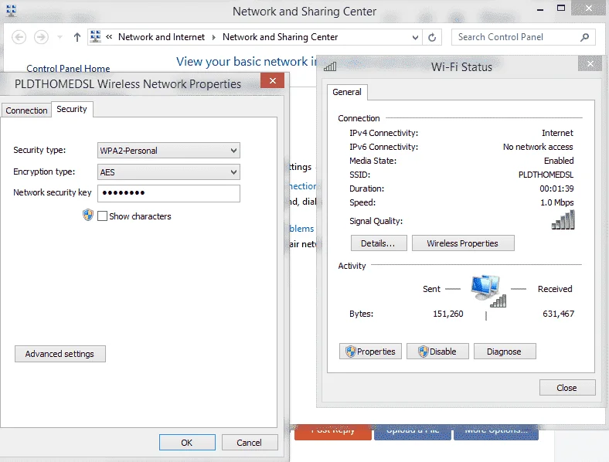Click the Forward arrow navigation icon

click(x=41, y=37)
